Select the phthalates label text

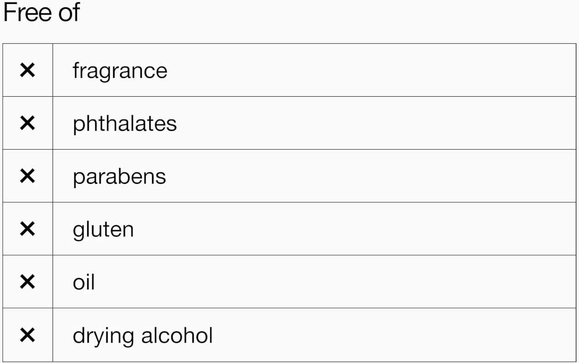click(x=125, y=123)
